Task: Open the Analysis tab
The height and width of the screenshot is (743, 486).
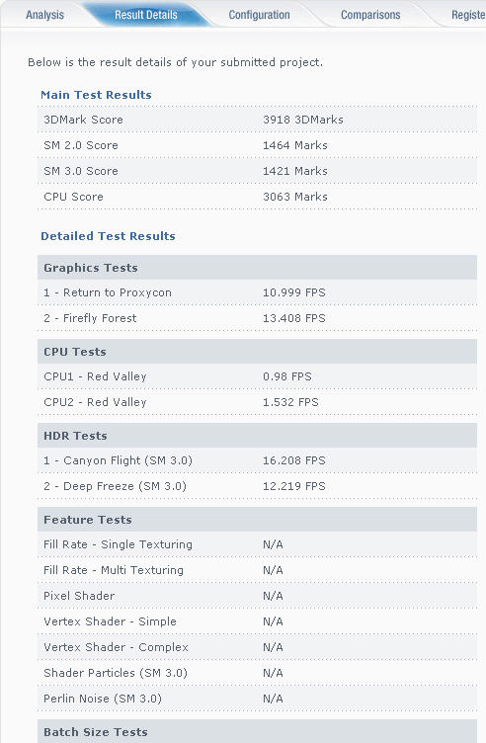Action: 44,15
